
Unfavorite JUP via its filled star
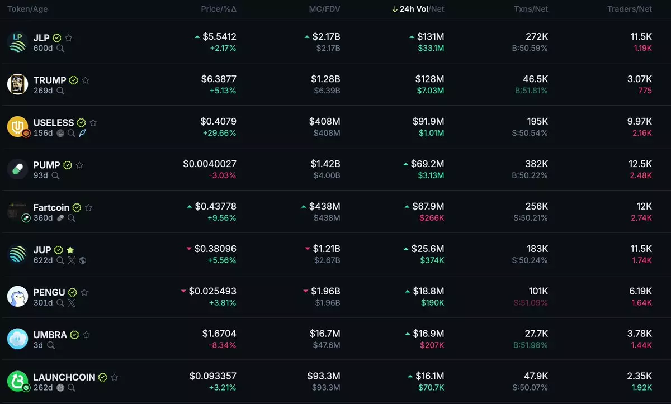tap(70, 250)
